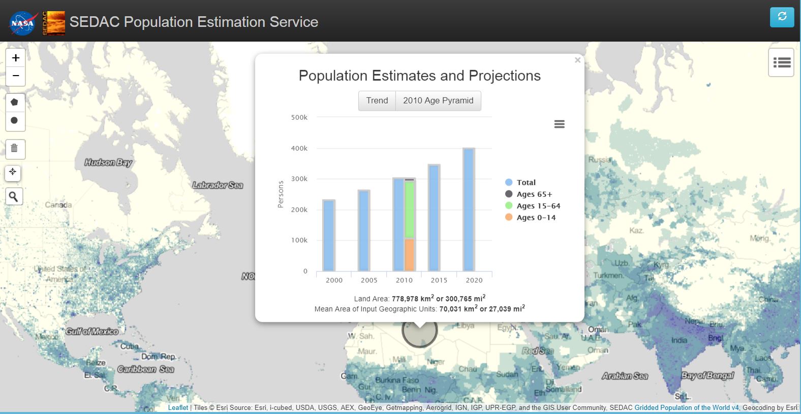Viewport: 801px width, 414px height.
Task: Click the Mean Area of Input Geographic Units text
Action: tap(420, 308)
